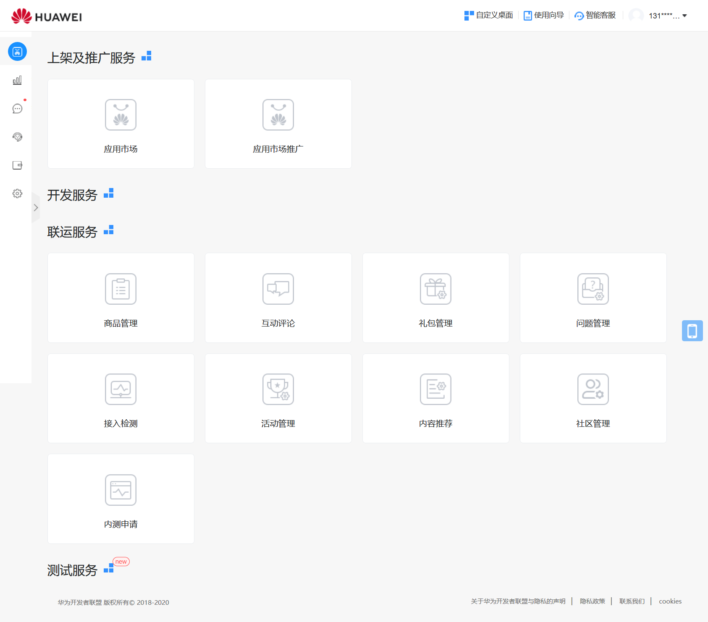The image size is (708, 622).
Task: Click the HUAWEI logo
Action: (47, 16)
